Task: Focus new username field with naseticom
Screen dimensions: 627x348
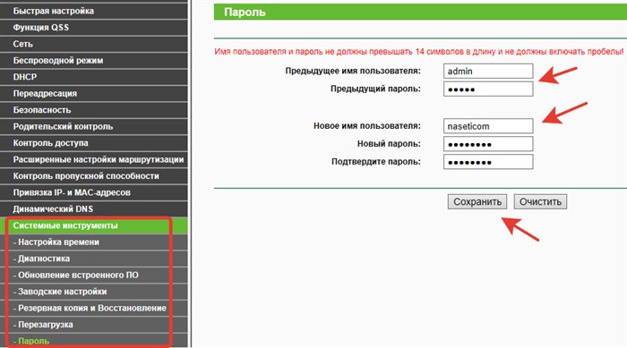Action: [x=488, y=126]
